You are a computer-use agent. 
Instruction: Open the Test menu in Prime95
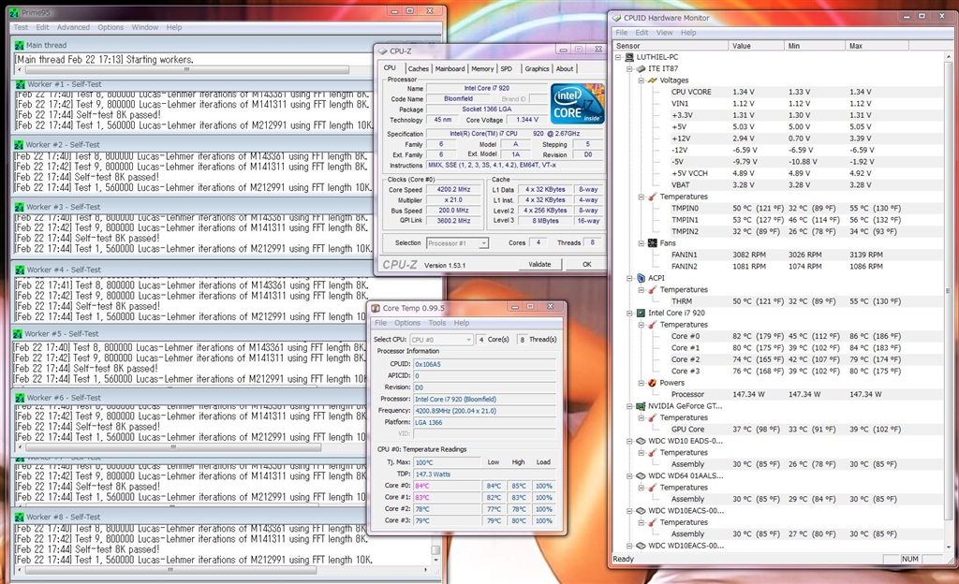tap(21, 27)
